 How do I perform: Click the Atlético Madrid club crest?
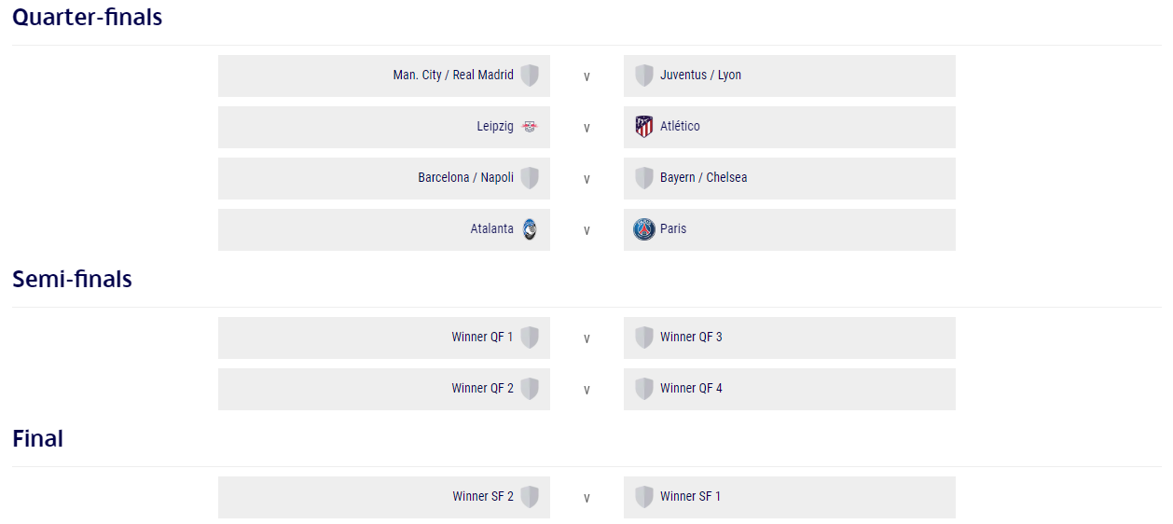click(644, 127)
